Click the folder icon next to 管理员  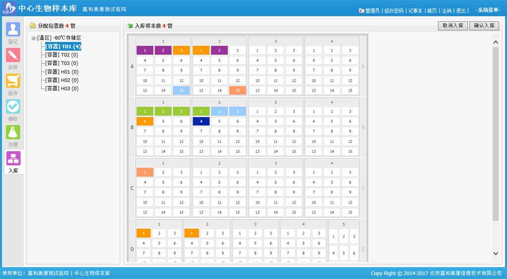coord(361,10)
